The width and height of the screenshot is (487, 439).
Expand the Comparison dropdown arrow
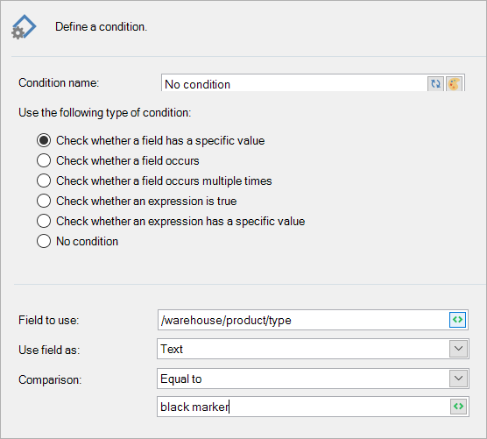[458, 379]
